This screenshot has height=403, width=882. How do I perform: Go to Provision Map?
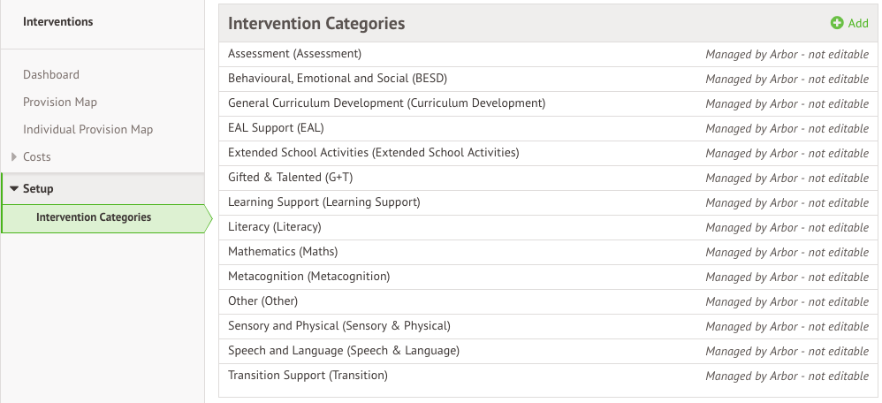[60, 103]
